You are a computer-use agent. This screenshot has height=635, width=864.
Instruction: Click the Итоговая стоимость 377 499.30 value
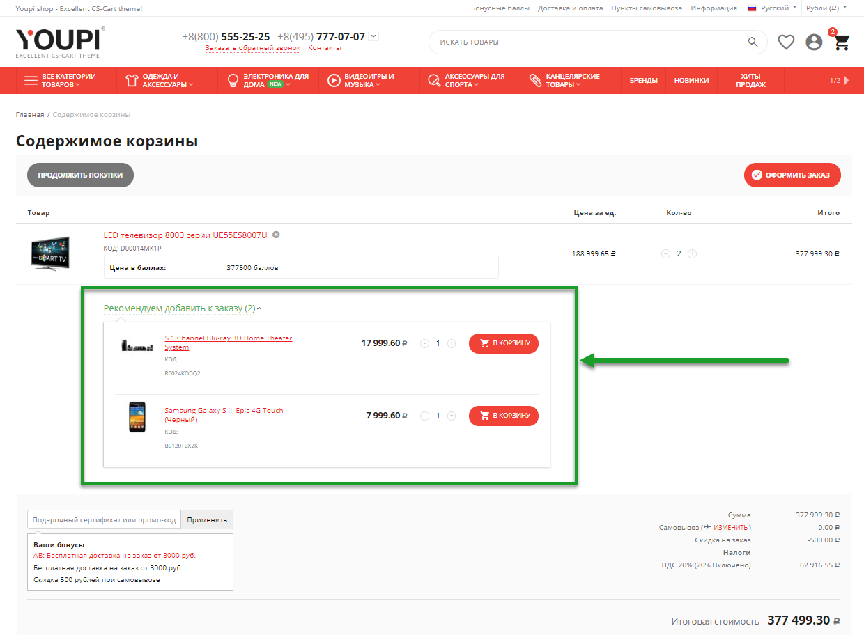803,620
